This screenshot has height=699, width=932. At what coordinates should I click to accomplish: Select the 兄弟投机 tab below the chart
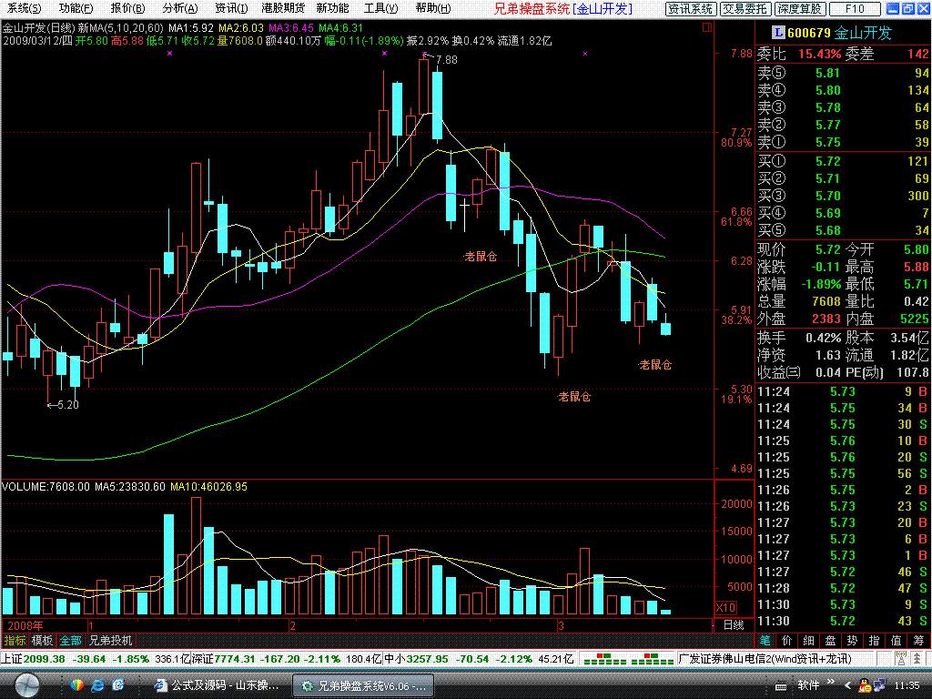coord(110,640)
